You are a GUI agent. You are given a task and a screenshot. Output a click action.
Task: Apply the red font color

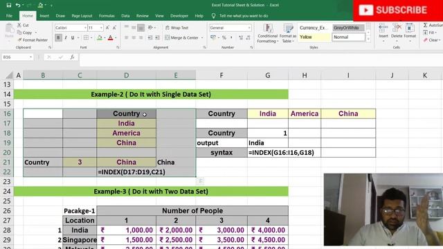pos(111,37)
